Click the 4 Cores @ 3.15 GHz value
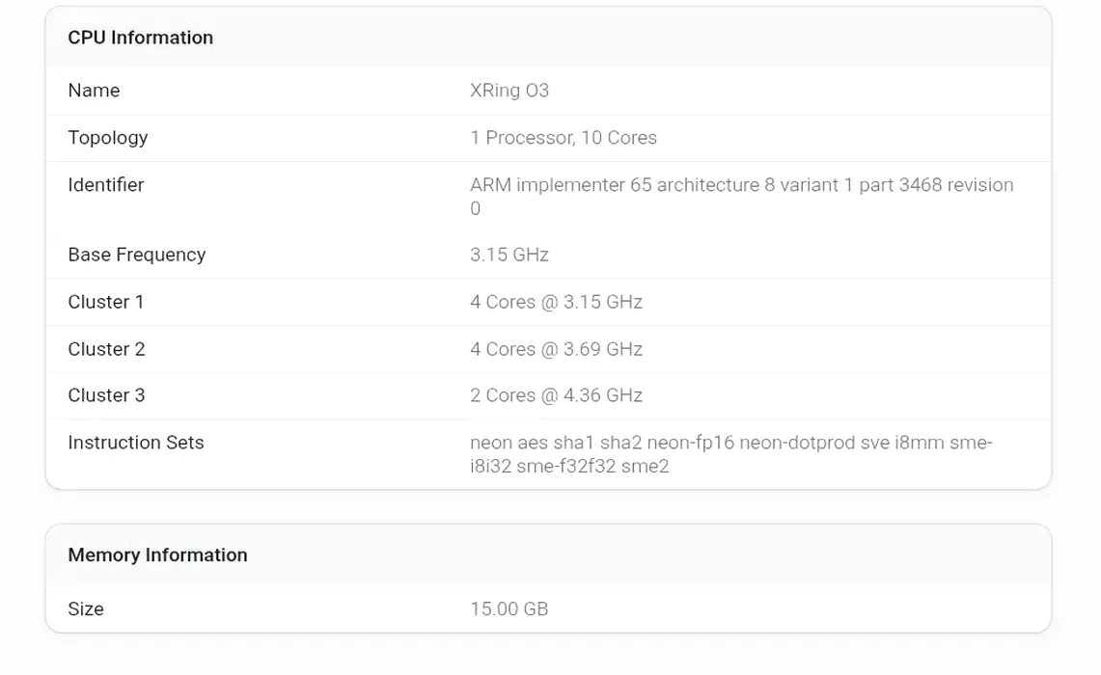 [x=556, y=302]
